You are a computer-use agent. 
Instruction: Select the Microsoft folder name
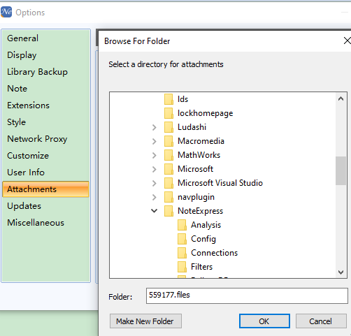(x=195, y=169)
